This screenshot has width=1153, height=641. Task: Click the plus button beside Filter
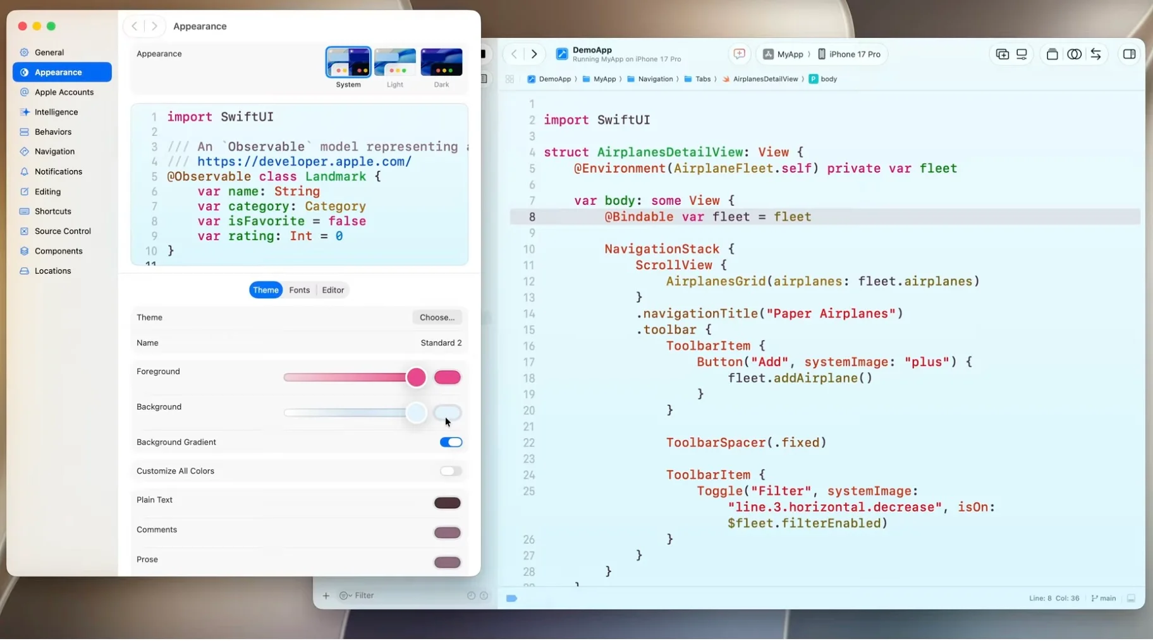326,596
